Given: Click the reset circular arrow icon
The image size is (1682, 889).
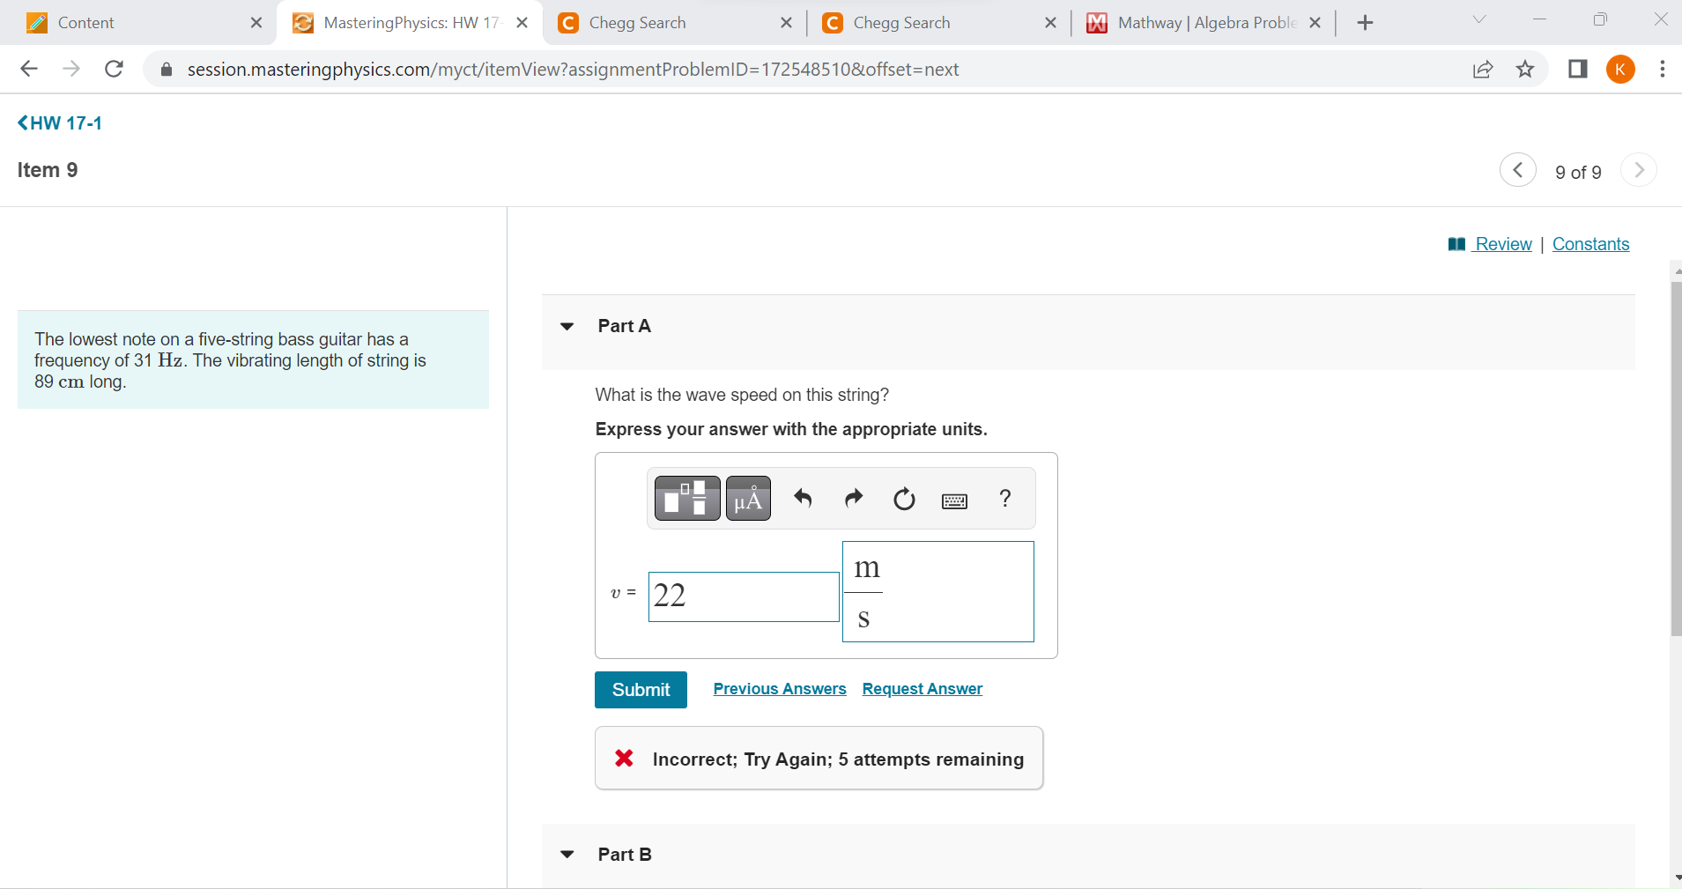Looking at the screenshot, I should (904, 500).
